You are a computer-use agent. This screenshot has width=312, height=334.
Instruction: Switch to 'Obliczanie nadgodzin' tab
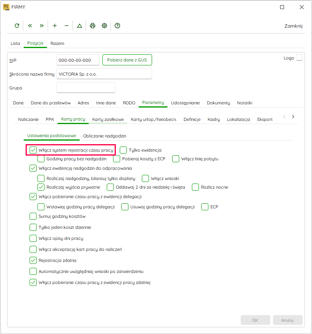105,136
